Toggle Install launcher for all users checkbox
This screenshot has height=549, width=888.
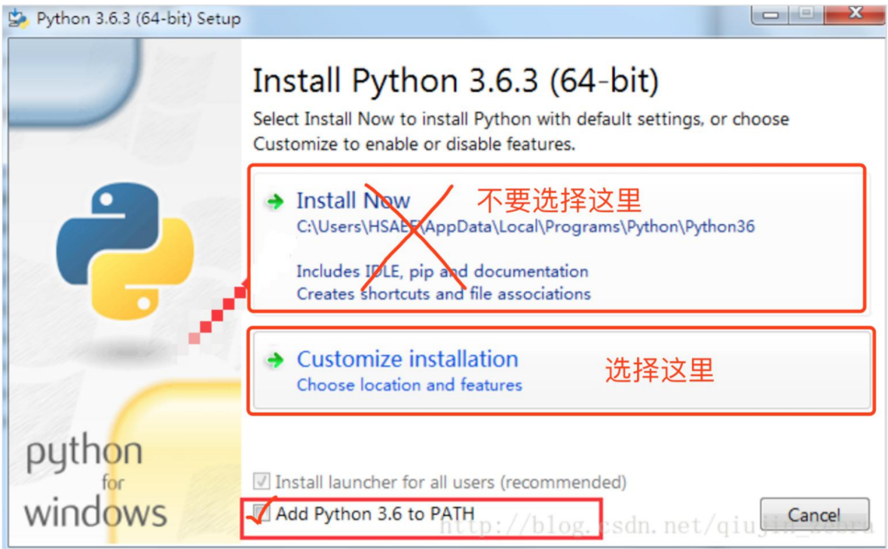(x=261, y=482)
